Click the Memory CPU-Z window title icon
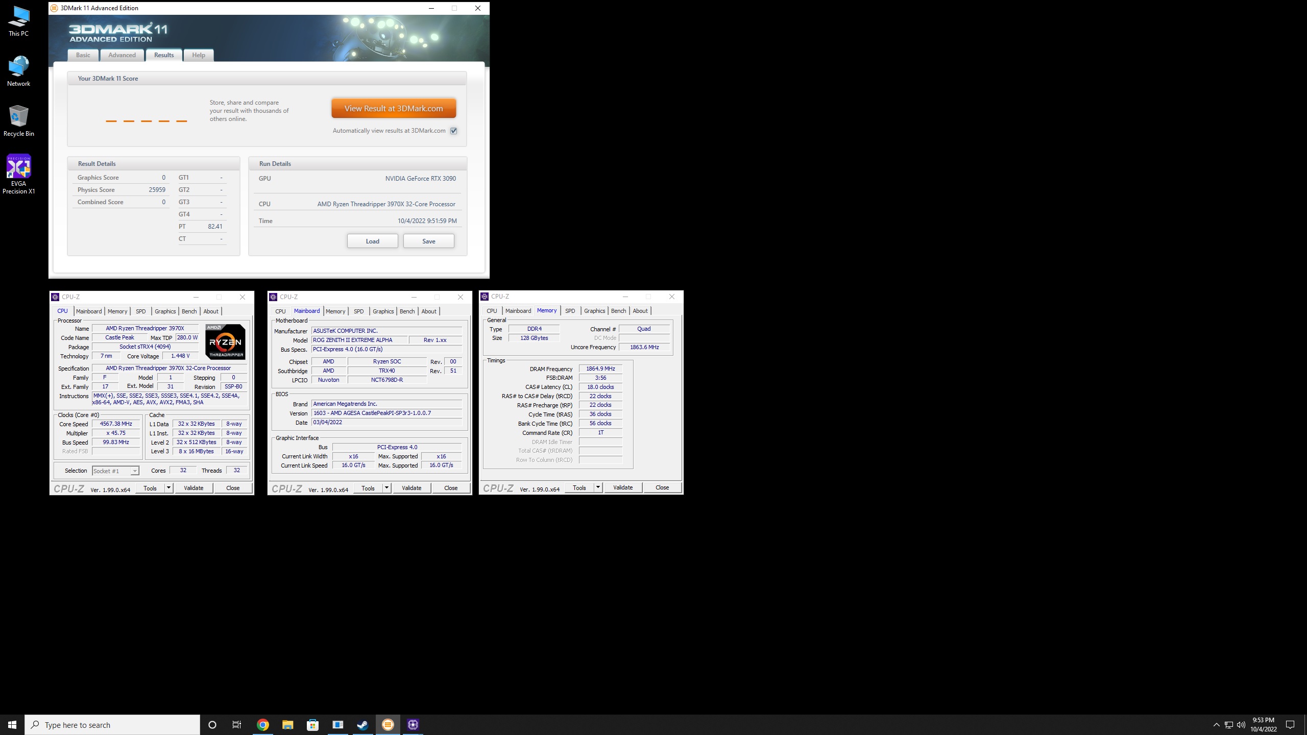Viewport: 1307px width, 735px height. click(x=485, y=297)
